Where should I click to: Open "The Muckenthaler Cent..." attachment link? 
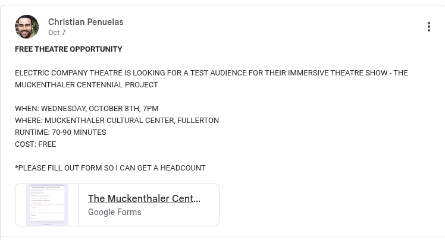pos(144,198)
